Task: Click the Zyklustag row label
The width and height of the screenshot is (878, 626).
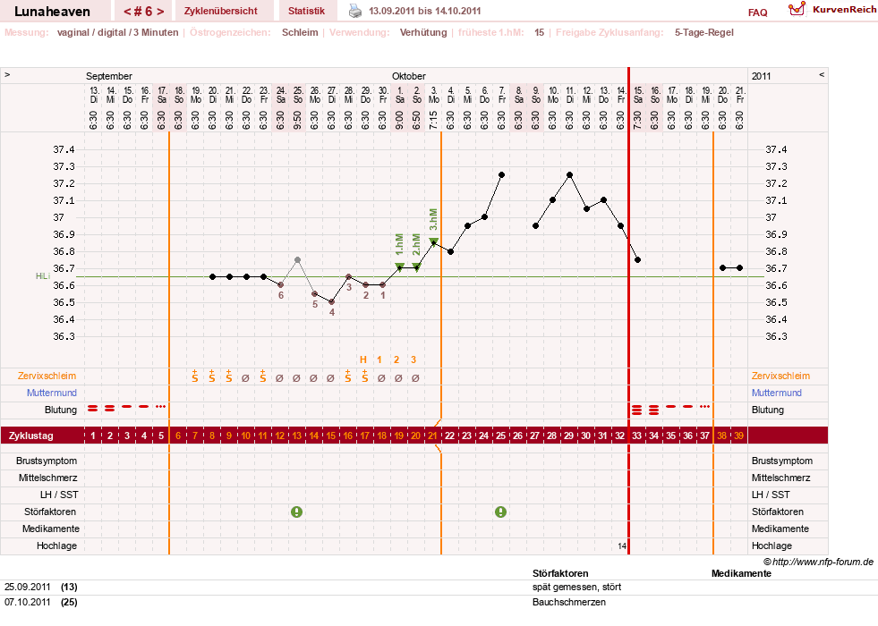Action: pyautogui.click(x=30, y=436)
